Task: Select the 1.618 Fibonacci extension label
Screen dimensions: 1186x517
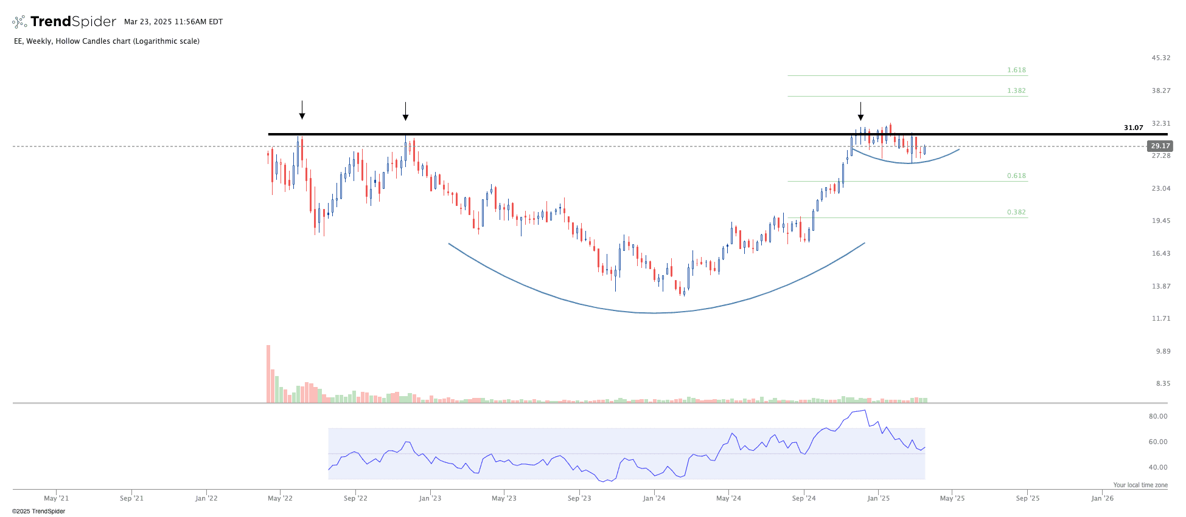Action: coord(1016,70)
